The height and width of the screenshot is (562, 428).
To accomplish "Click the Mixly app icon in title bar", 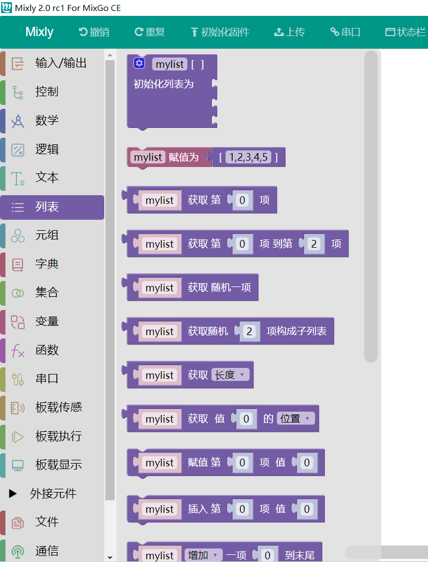I will coord(6,8).
